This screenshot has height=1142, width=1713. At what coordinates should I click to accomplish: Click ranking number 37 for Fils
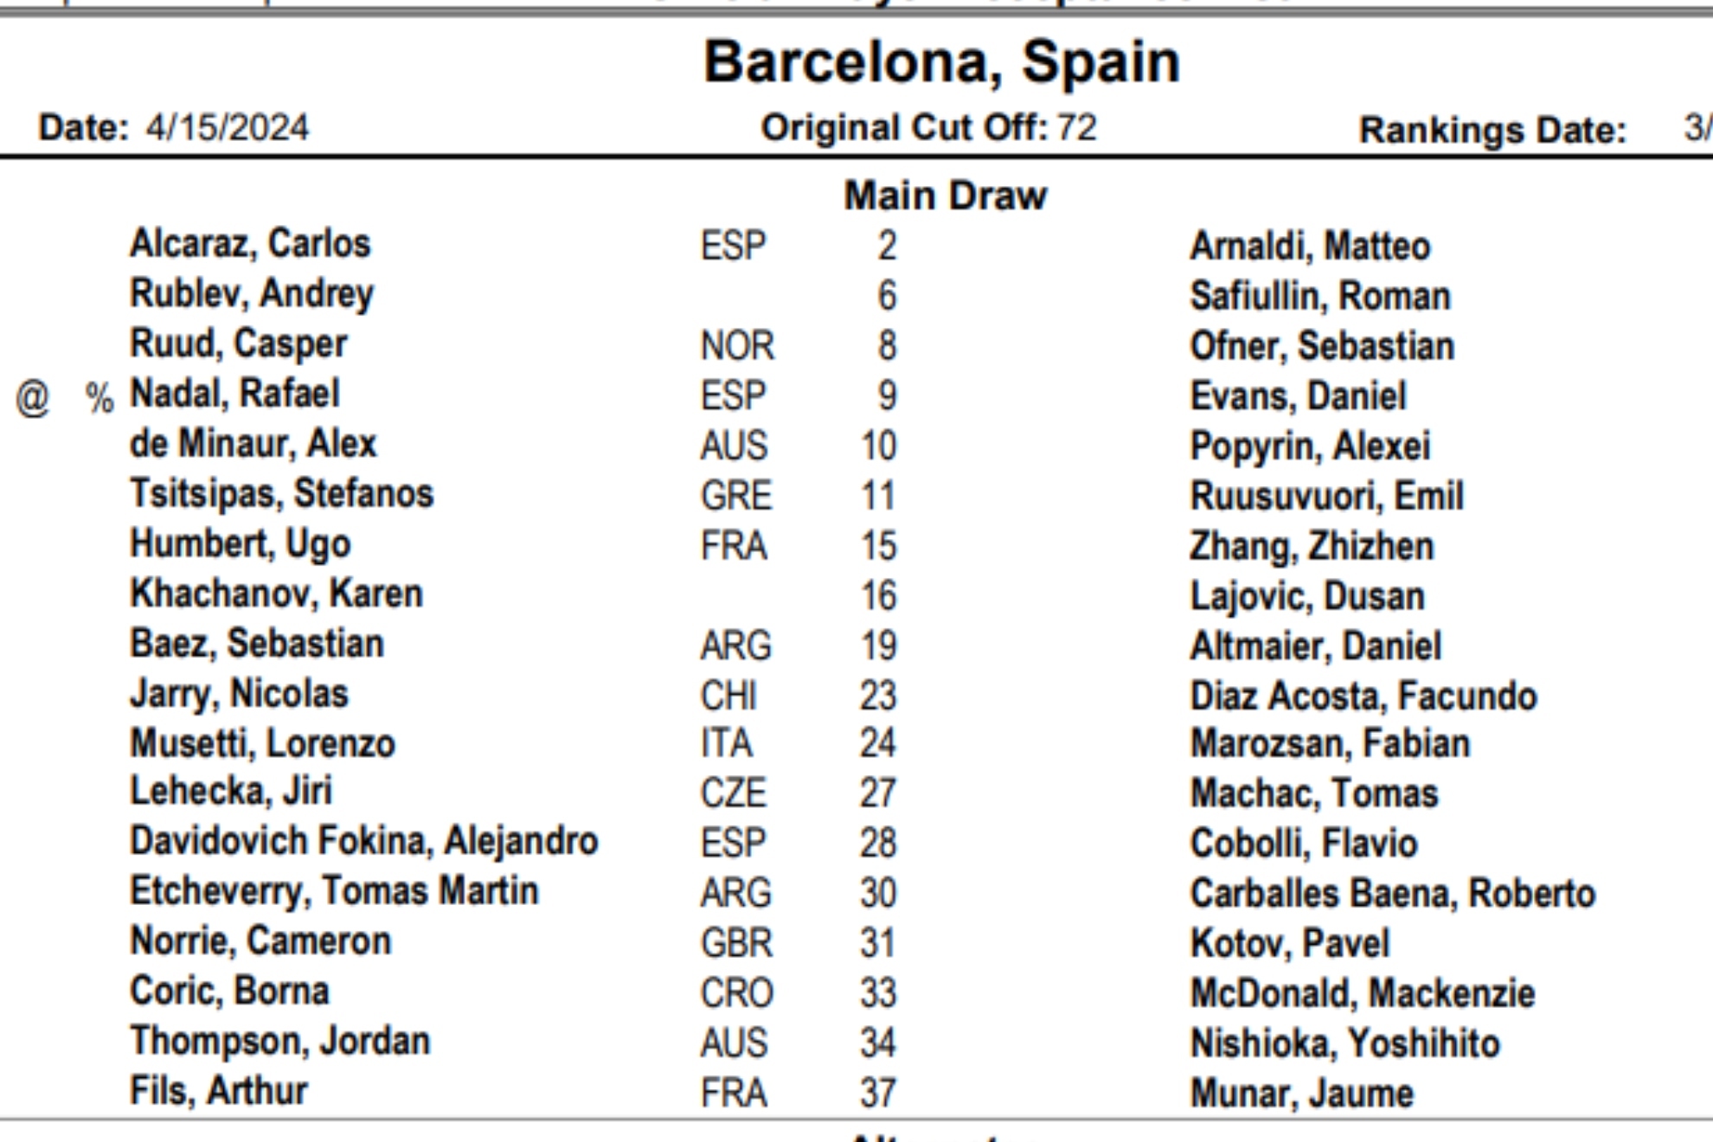point(878,1093)
